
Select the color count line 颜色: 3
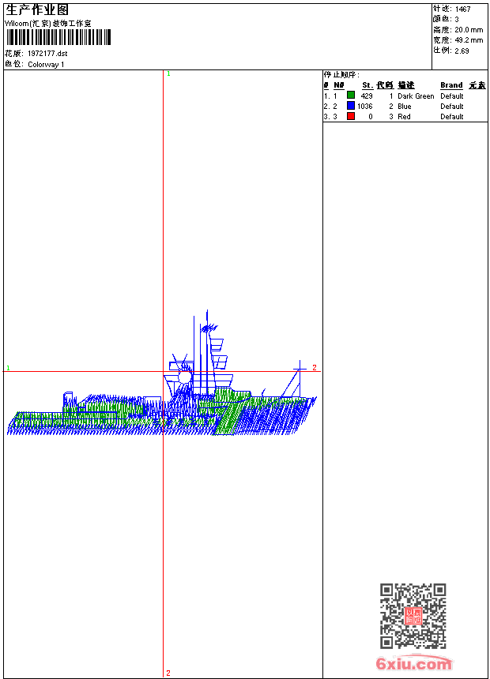tap(446, 19)
